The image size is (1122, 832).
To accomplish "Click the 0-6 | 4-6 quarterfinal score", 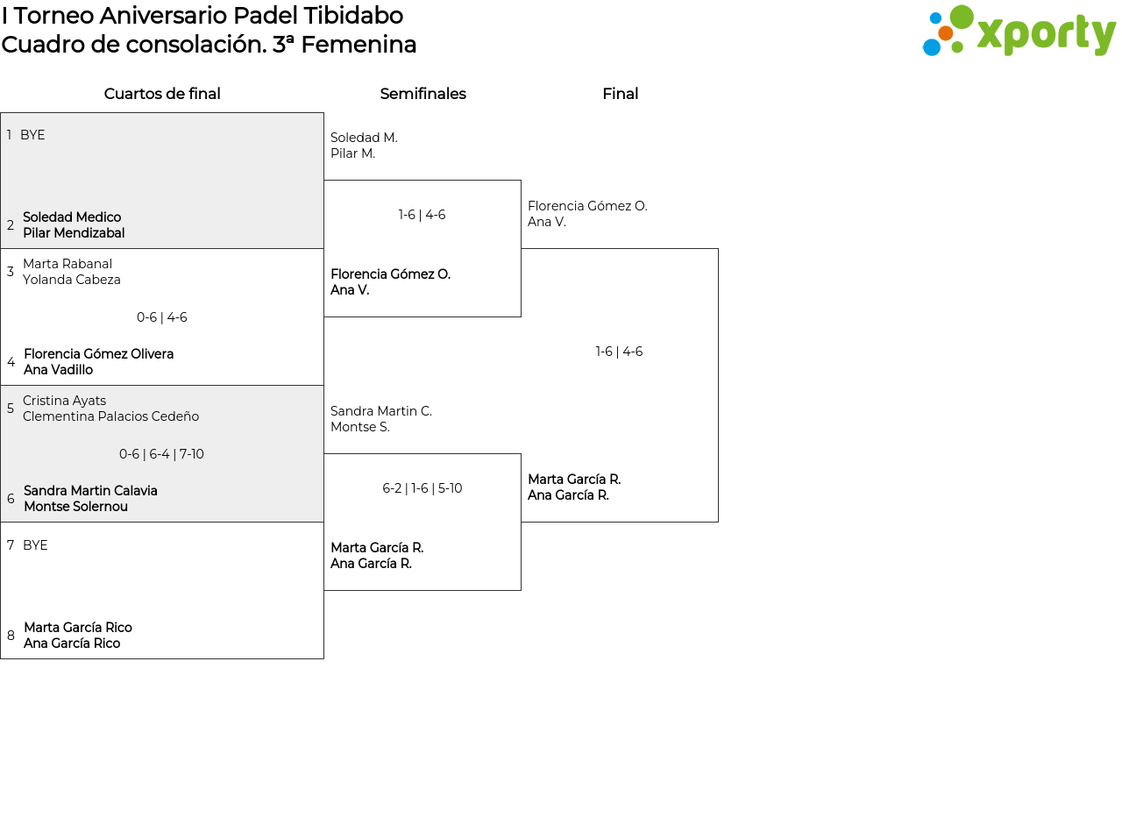I will coord(162,317).
